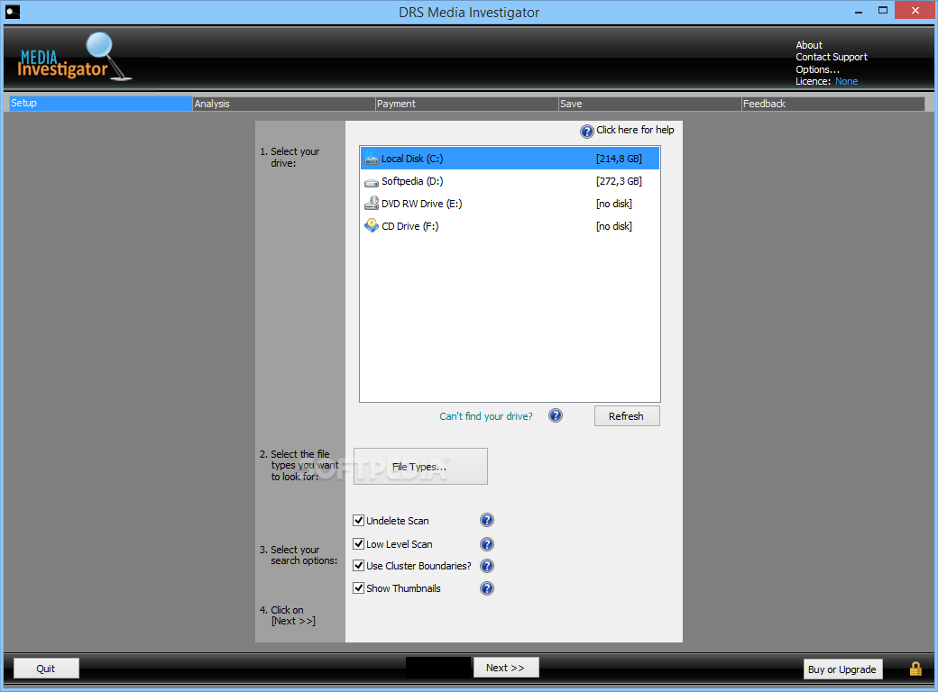Click the Media Investigator logo
Viewport: 938px width, 692px height.
[x=74, y=58]
